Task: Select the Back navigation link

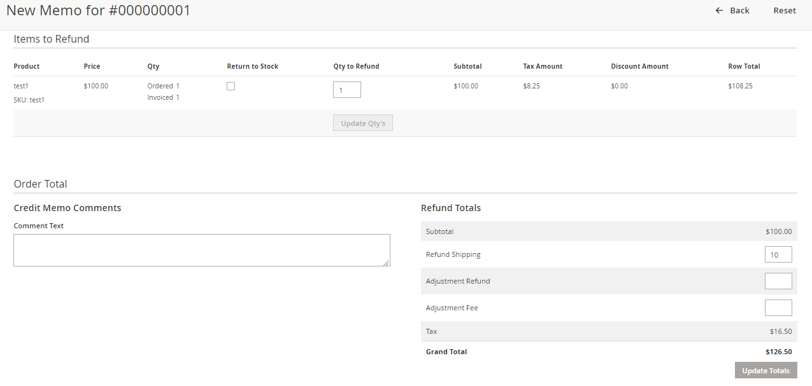Action: click(x=738, y=10)
